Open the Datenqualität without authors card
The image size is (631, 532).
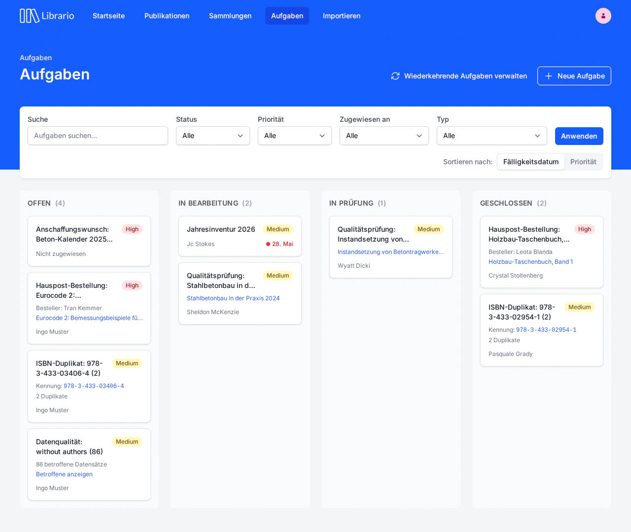pyautogui.click(x=89, y=464)
